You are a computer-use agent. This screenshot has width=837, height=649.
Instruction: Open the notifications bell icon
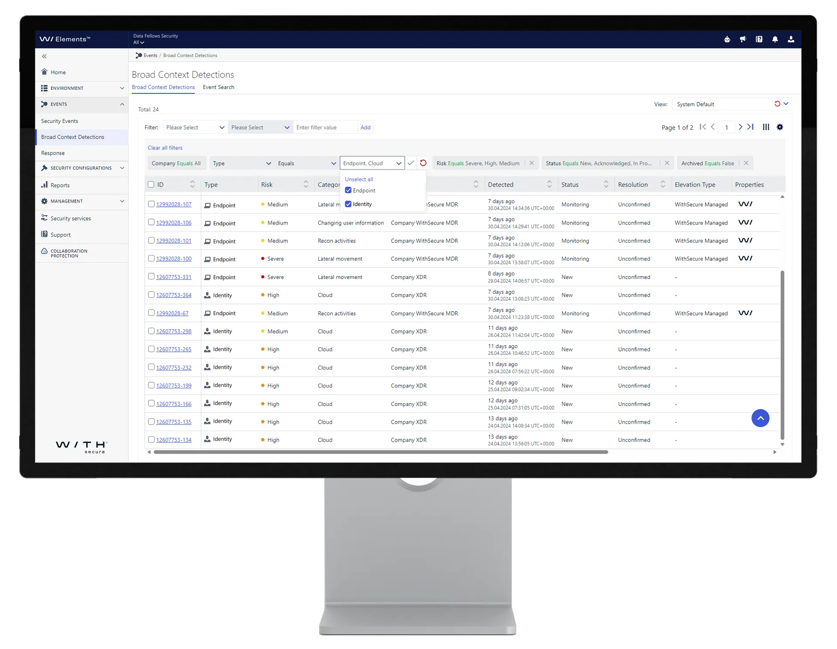775,39
